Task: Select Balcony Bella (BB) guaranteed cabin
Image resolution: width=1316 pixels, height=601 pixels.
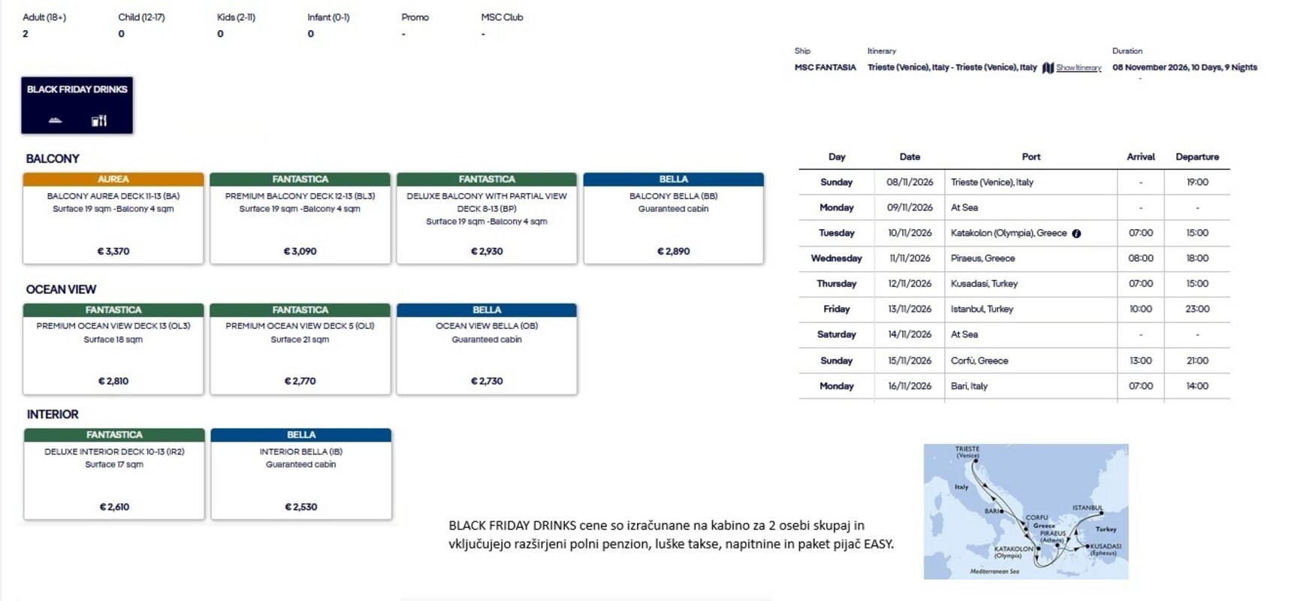Action: click(x=674, y=218)
